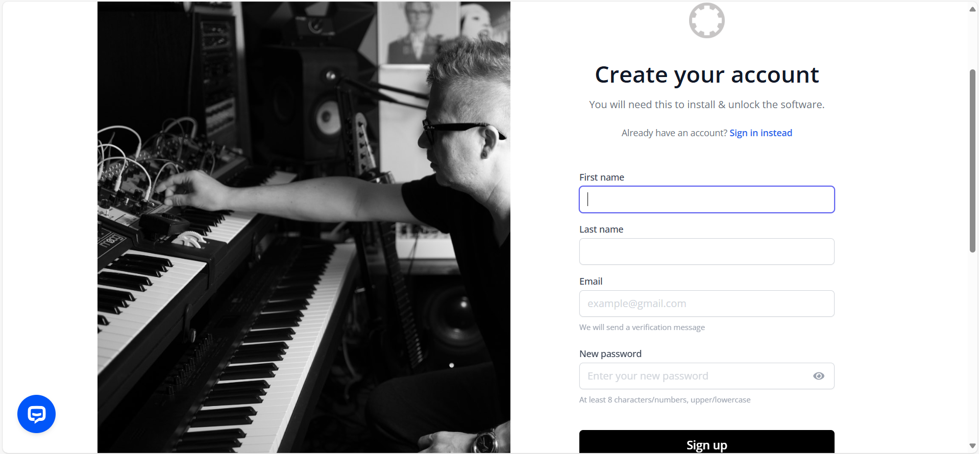Click the verification message hint text
The width and height of the screenshot is (979, 454).
tap(642, 327)
